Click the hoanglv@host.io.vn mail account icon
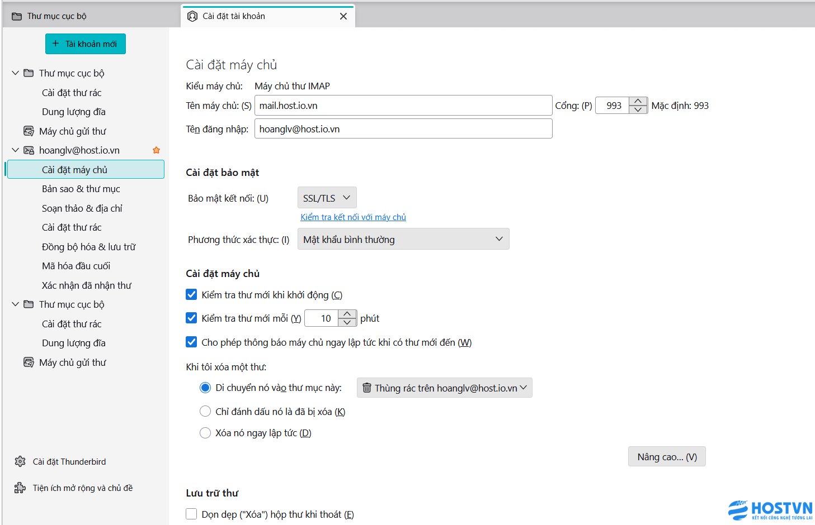The image size is (815, 525). pos(29,150)
